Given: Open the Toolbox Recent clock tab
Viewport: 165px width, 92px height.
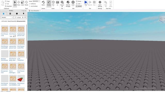Looking at the screenshot, I should pos(17,14).
